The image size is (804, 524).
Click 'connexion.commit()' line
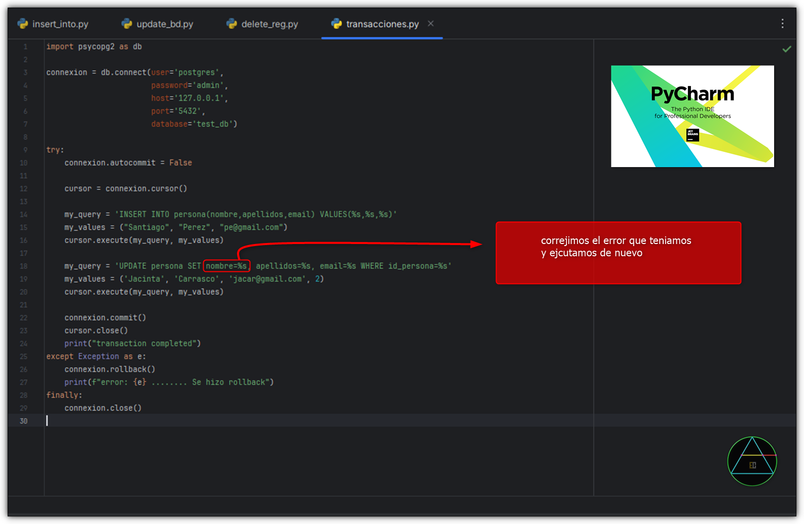[x=105, y=317]
